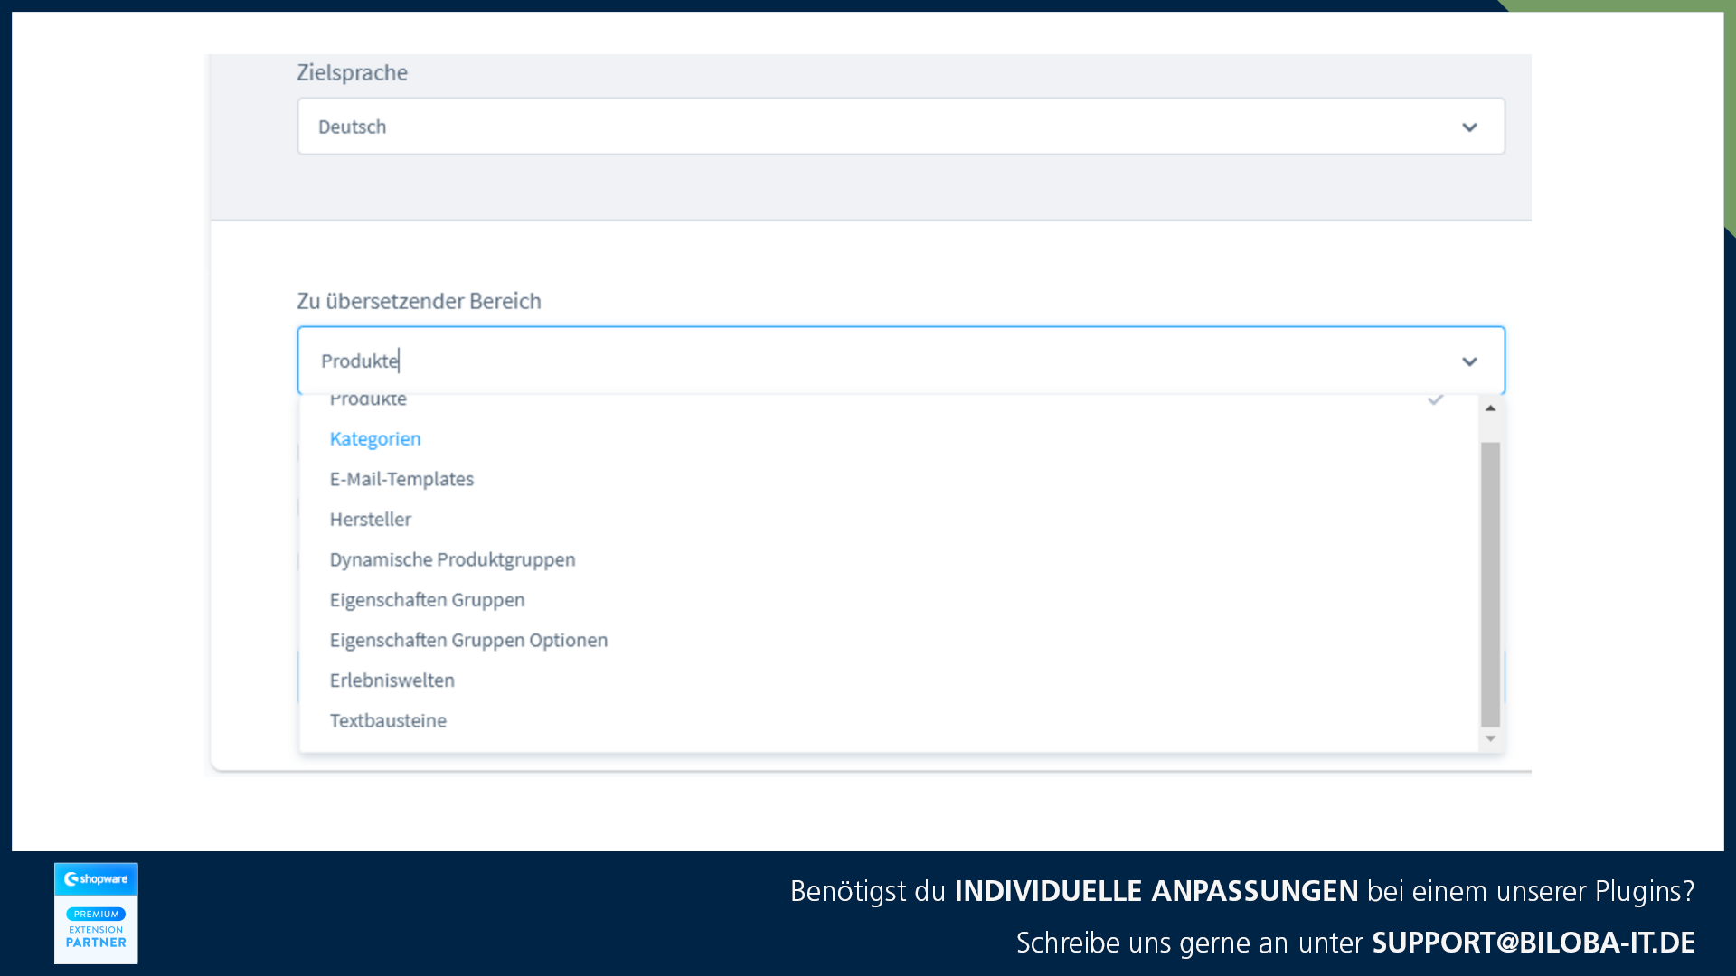Select Eigenschaften Gruppen option
The height and width of the screenshot is (976, 1736).
(x=427, y=598)
